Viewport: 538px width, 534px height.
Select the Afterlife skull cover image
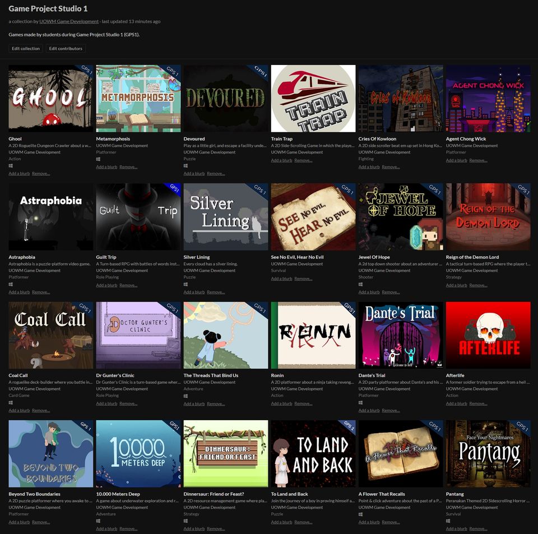488,335
